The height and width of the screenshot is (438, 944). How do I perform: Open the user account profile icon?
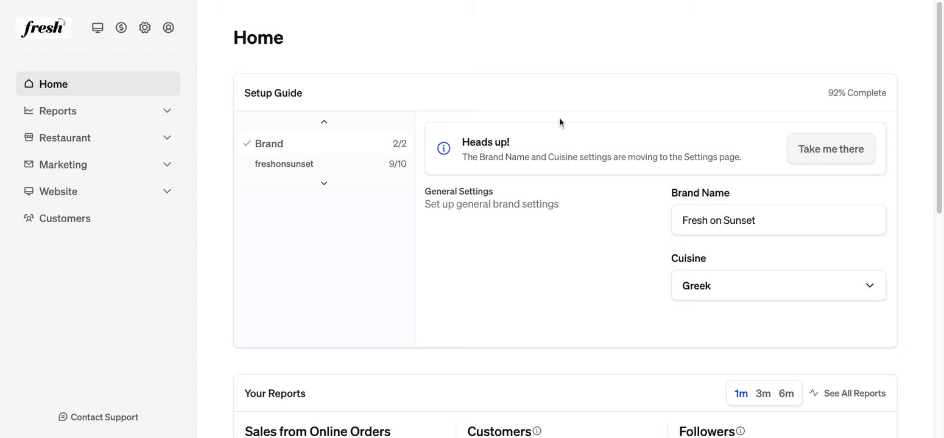point(169,27)
